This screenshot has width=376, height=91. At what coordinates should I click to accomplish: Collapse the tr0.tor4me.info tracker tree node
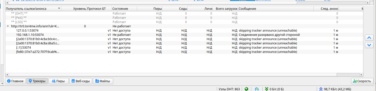8,26
